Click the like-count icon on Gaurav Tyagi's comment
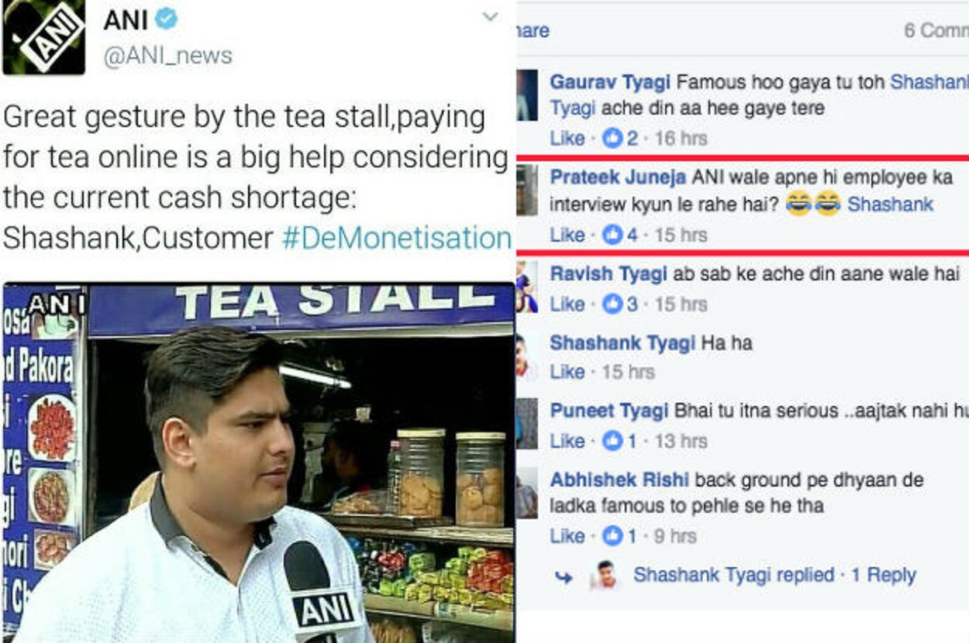Image resolution: width=969 pixels, height=643 pixels. pos(612,139)
